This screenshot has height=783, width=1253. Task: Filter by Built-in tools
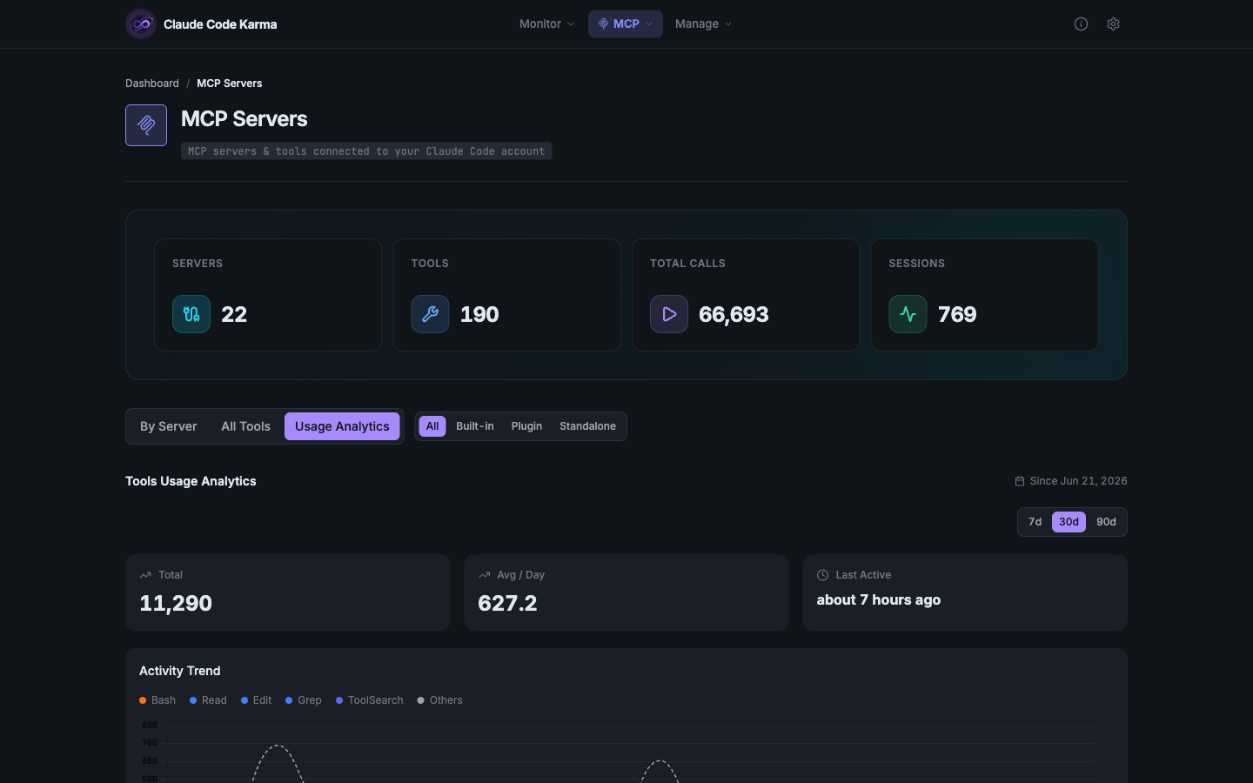[475, 426]
